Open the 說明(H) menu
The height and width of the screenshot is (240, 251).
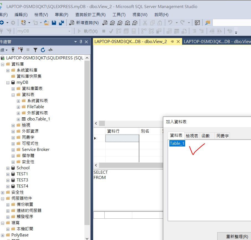coord(161,15)
